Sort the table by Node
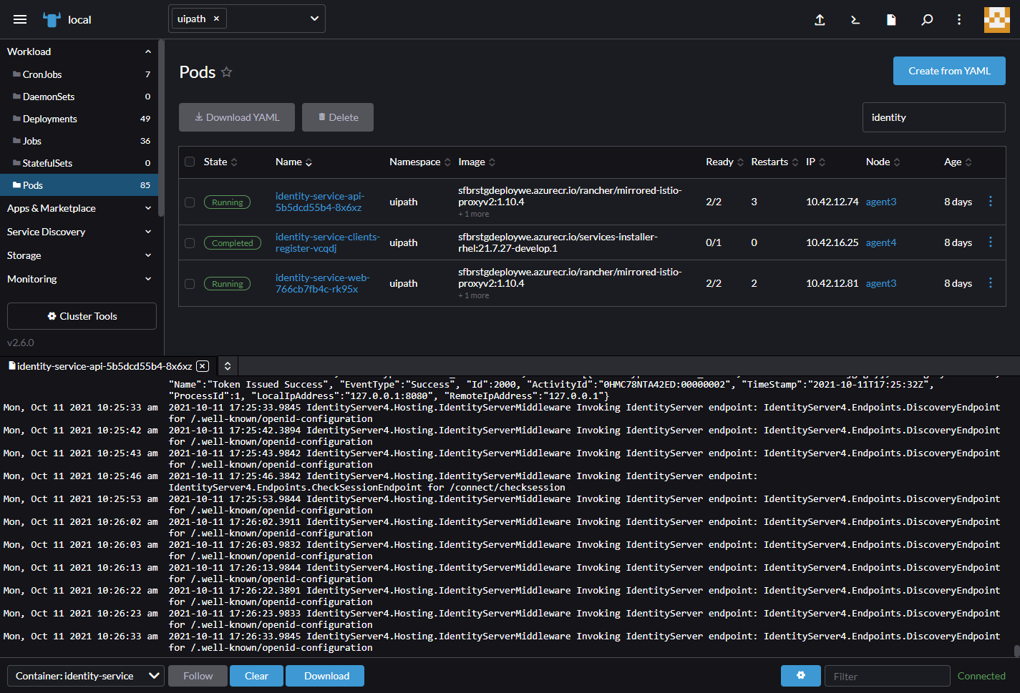The image size is (1020, 693). [883, 162]
